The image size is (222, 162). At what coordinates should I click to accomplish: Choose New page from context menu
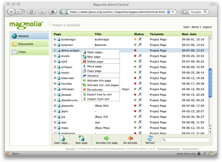click(x=101, y=57)
